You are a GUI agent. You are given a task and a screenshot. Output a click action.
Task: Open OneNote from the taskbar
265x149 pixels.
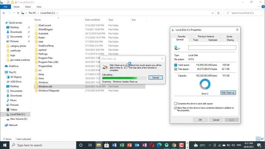point(145,145)
